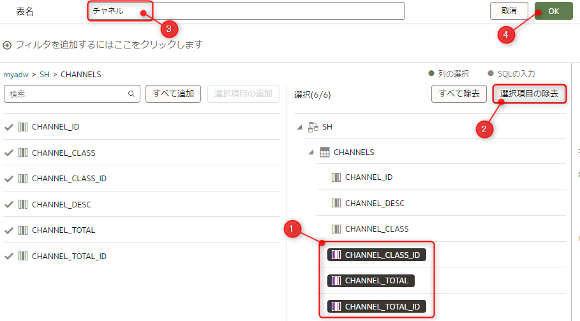Click column icon of highlighted CHANNEL_TOTAL

tap(336, 281)
